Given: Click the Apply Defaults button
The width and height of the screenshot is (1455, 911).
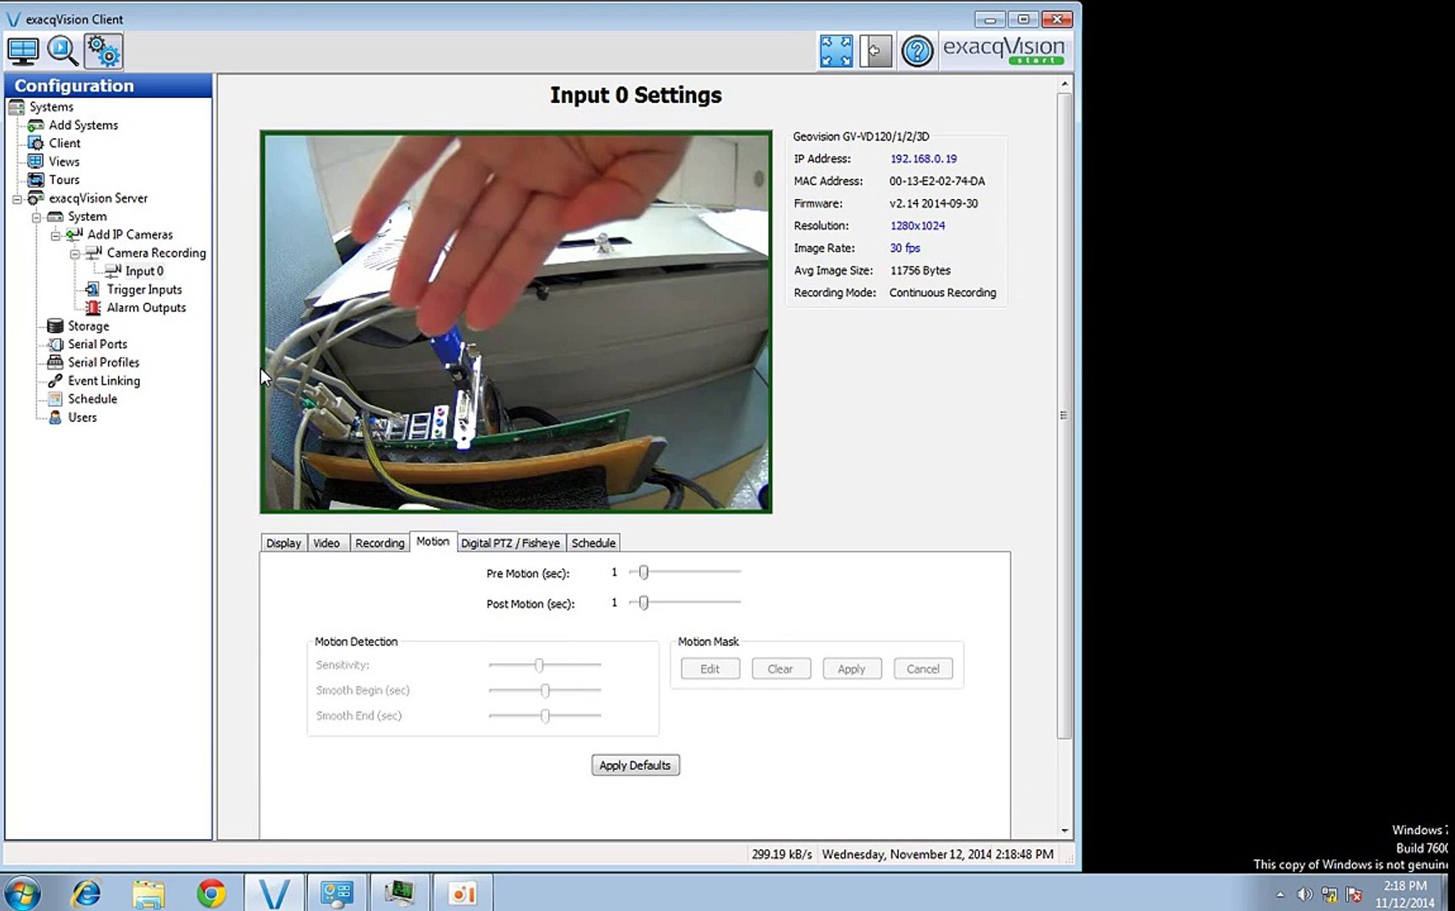Looking at the screenshot, I should pos(635,765).
